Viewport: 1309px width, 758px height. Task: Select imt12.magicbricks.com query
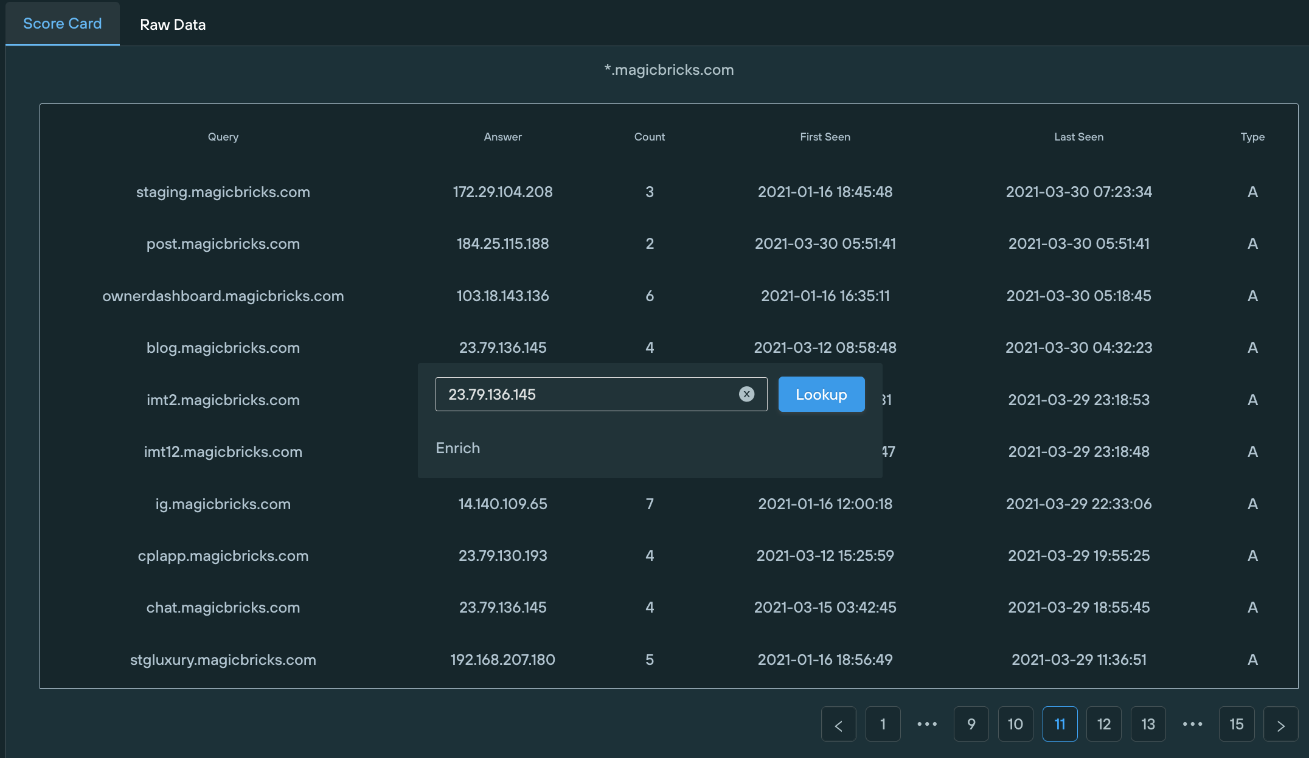click(223, 452)
